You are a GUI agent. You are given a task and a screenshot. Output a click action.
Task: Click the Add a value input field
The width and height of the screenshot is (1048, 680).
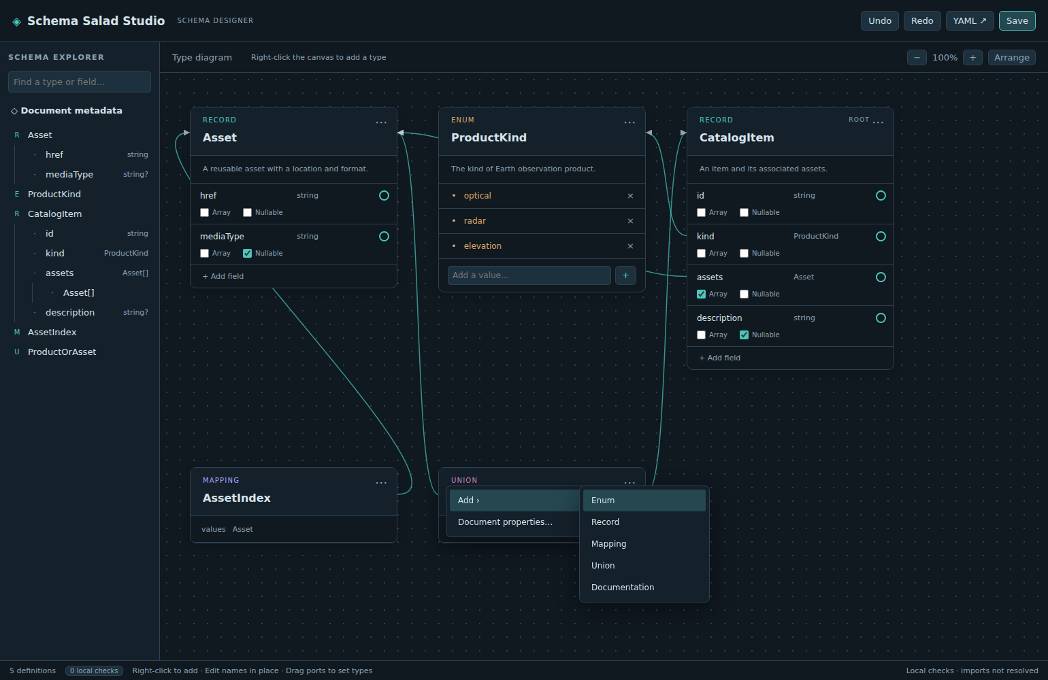pos(529,275)
